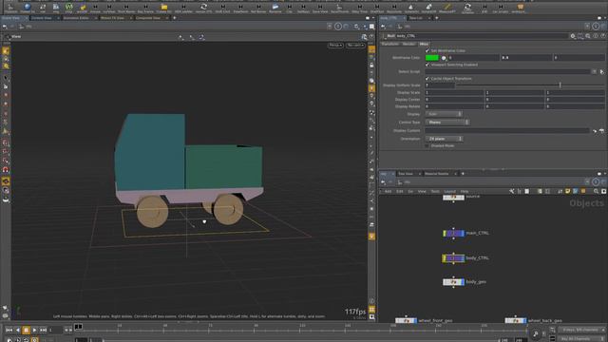Open the Display dropdown
This screenshot has width=608, height=342.
444,114
